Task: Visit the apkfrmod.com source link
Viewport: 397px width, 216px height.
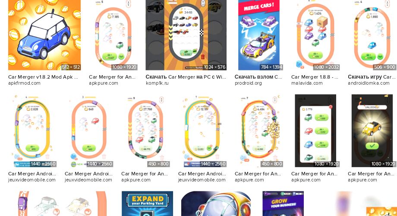Action: click(x=24, y=83)
